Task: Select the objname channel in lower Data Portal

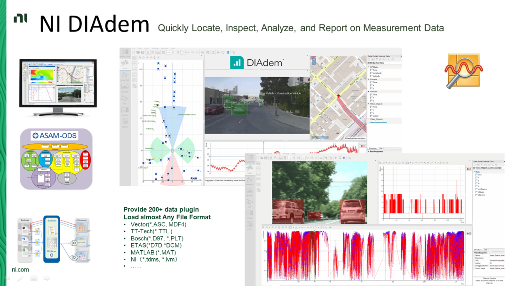Action: [x=480, y=195]
